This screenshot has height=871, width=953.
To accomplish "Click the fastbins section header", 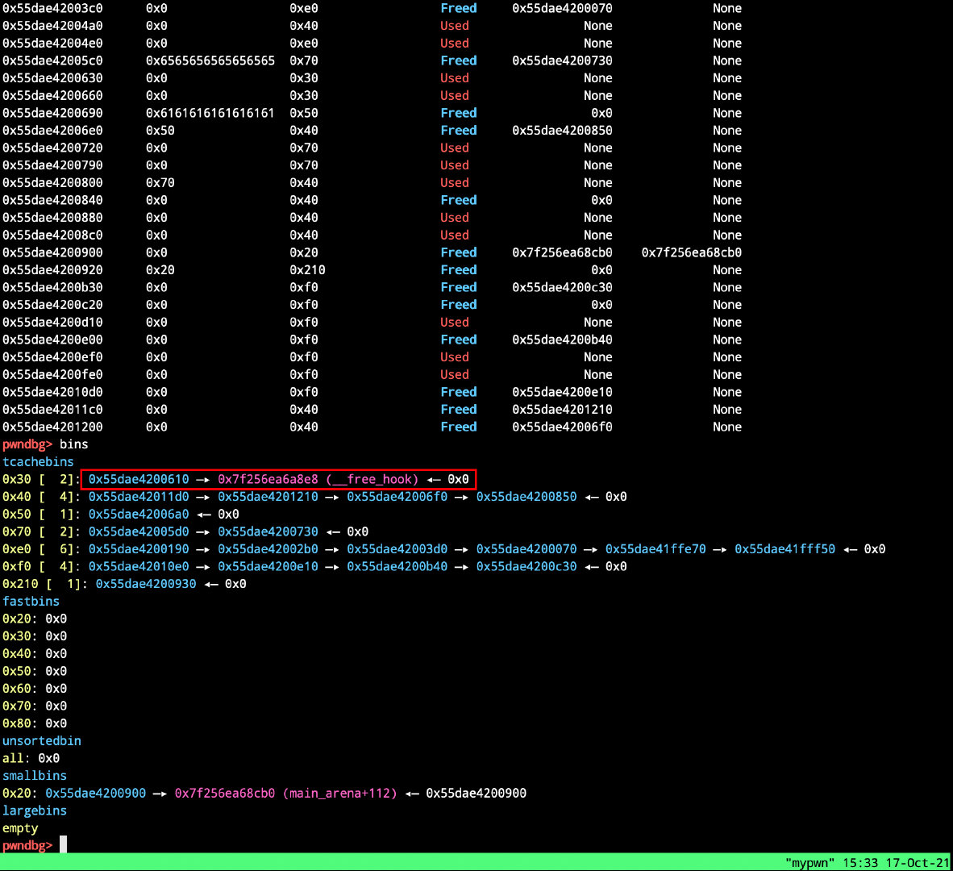I will pyautogui.click(x=31, y=601).
